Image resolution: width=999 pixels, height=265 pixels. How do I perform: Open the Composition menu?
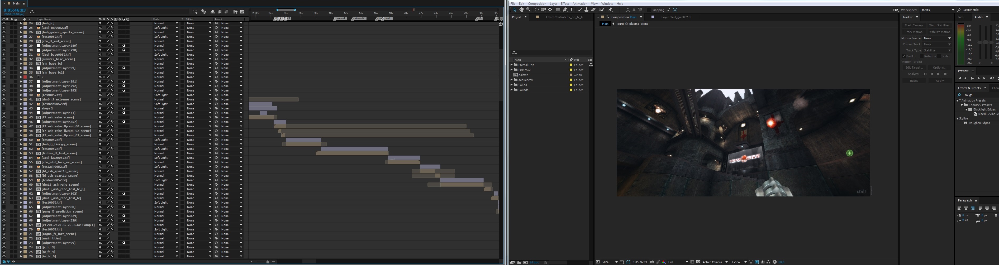pos(537,3)
